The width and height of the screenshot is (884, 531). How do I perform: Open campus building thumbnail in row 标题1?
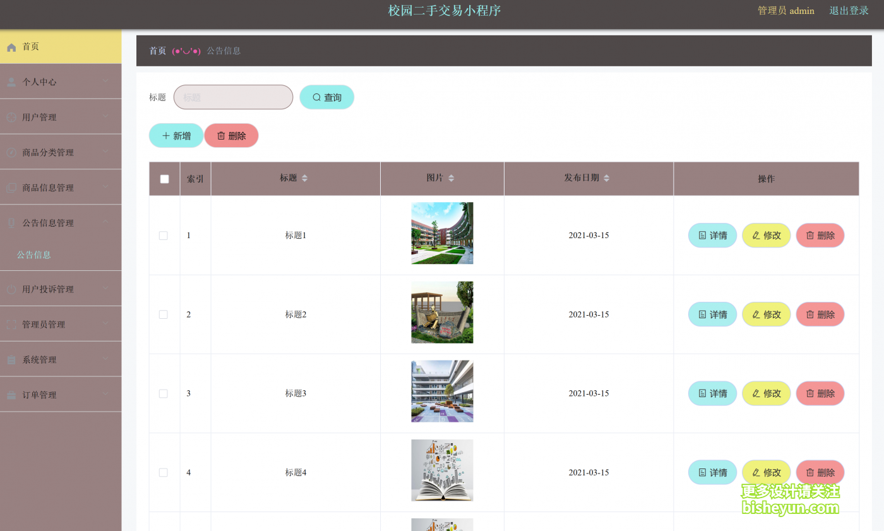[x=442, y=233]
